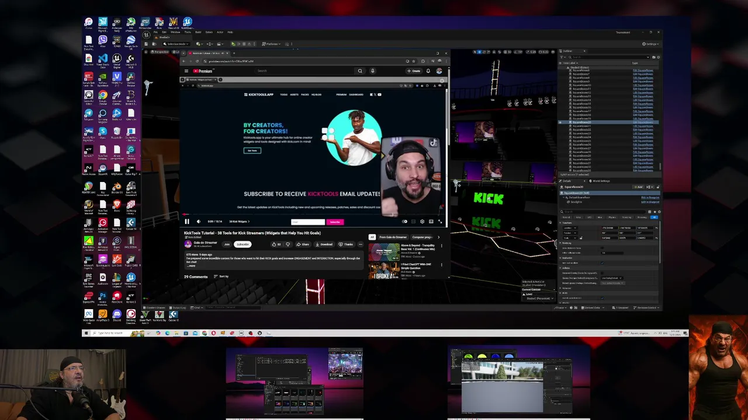The width and height of the screenshot is (748, 420).
Task: Start YouTube voice search with microphone
Action: point(372,71)
